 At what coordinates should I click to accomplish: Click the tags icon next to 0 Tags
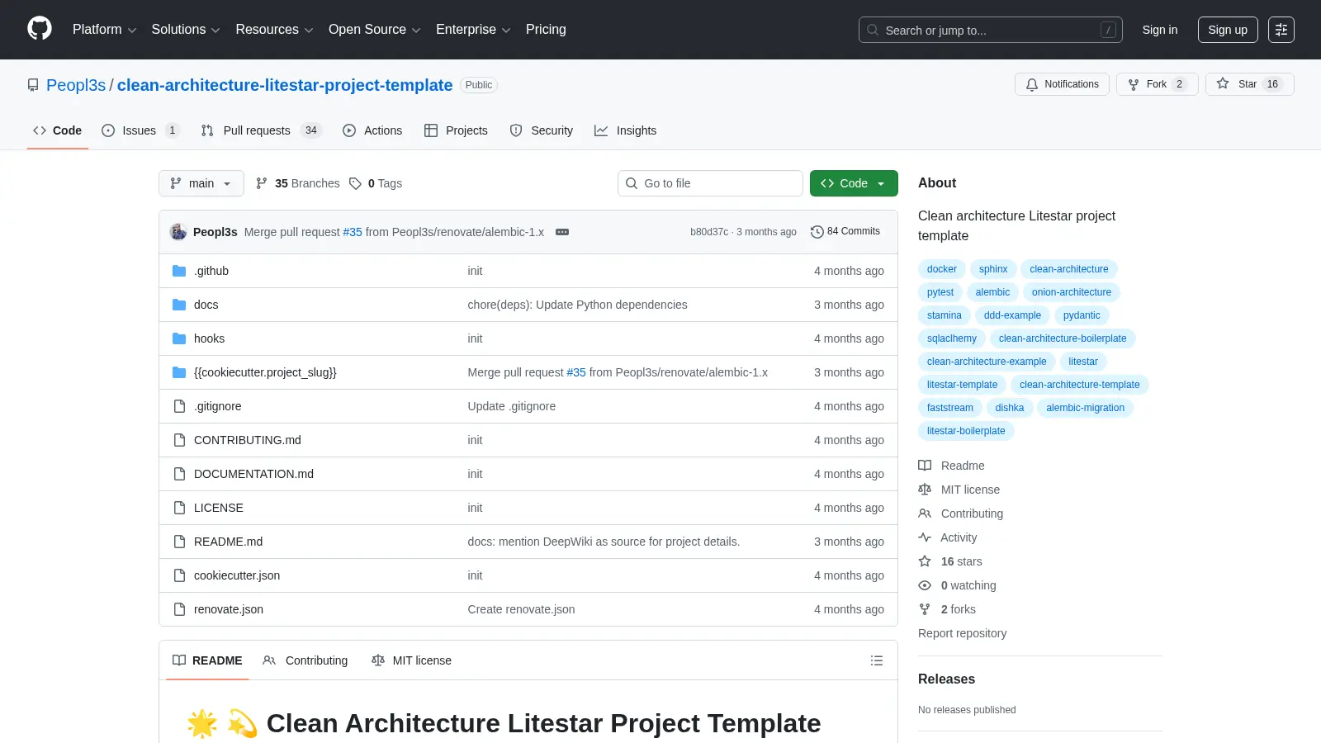355,183
